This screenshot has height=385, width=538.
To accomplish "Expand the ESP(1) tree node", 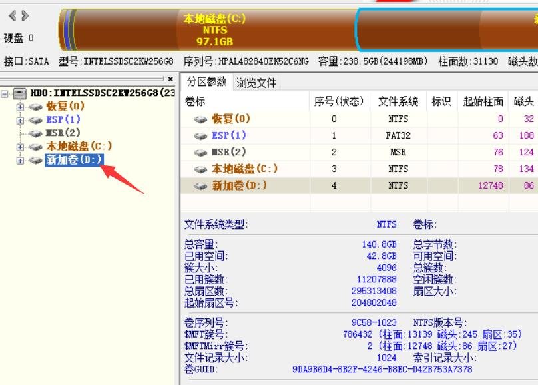I will [x=21, y=119].
